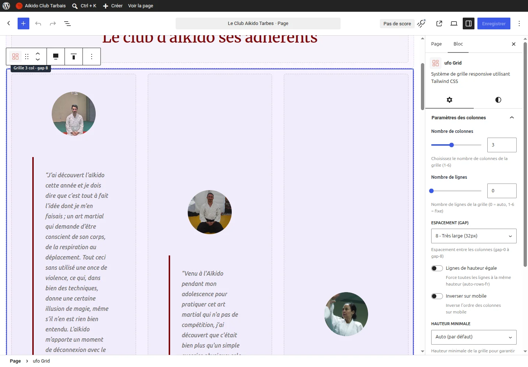
Task: Open the Ctrl+K search command
Action: 84,6
